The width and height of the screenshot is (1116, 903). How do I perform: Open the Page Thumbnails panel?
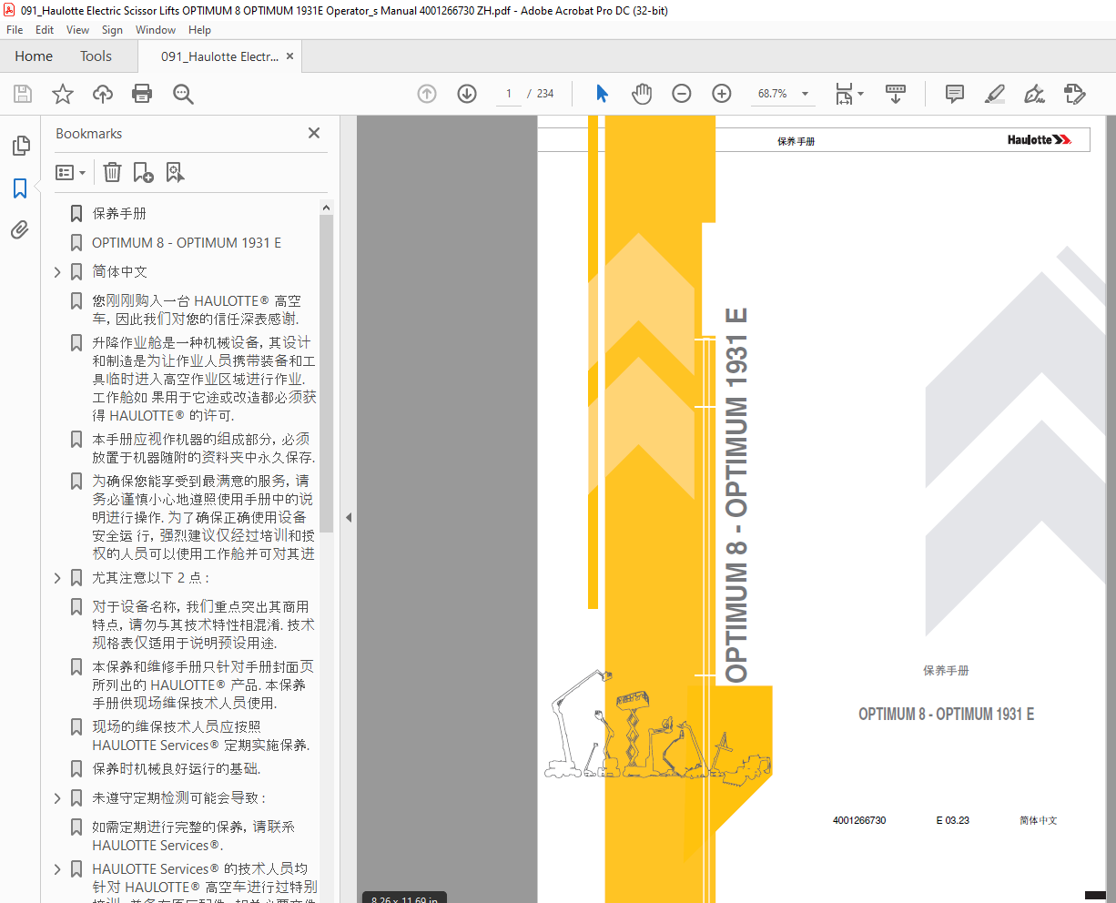pyautogui.click(x=20, y=146)
